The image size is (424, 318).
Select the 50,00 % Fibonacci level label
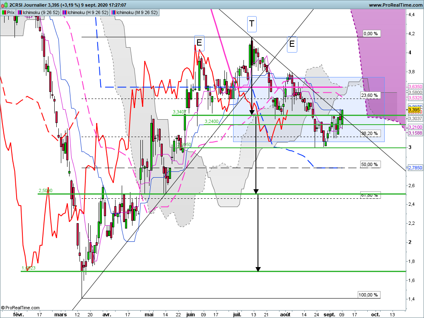[369, 164]
